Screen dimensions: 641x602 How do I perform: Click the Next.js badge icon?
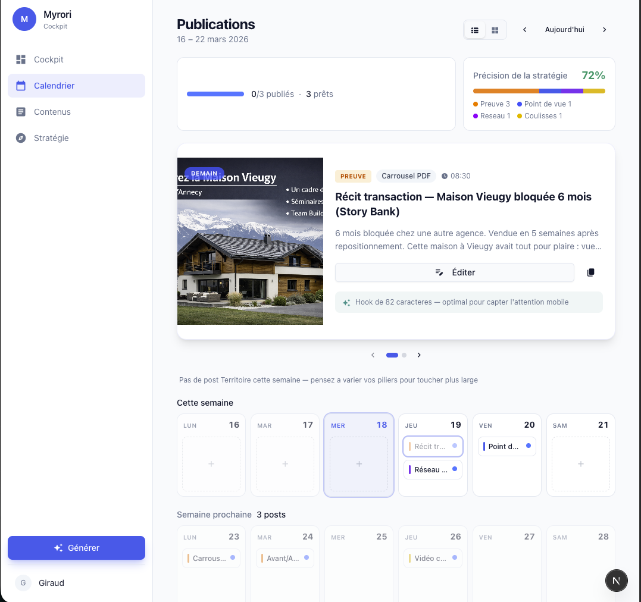pos(616,581)
